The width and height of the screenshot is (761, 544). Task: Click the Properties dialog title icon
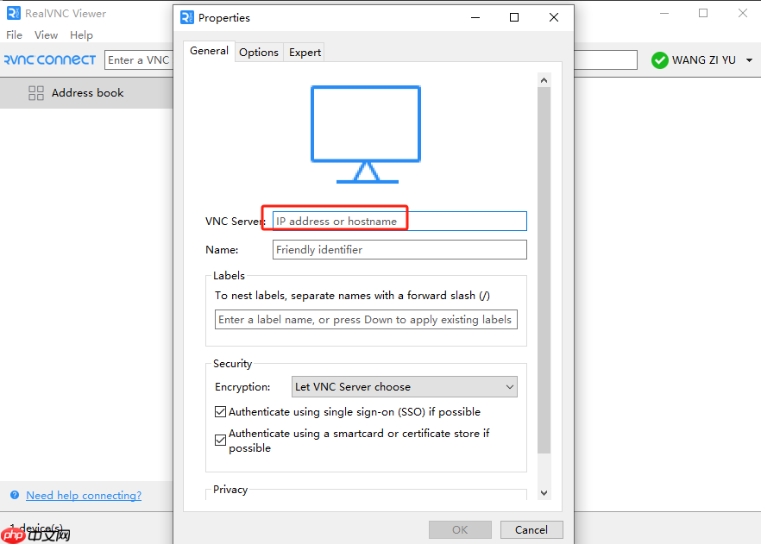tap(187, 17)
